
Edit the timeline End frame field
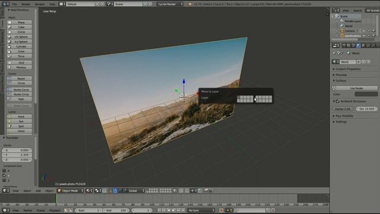[116, 210]
